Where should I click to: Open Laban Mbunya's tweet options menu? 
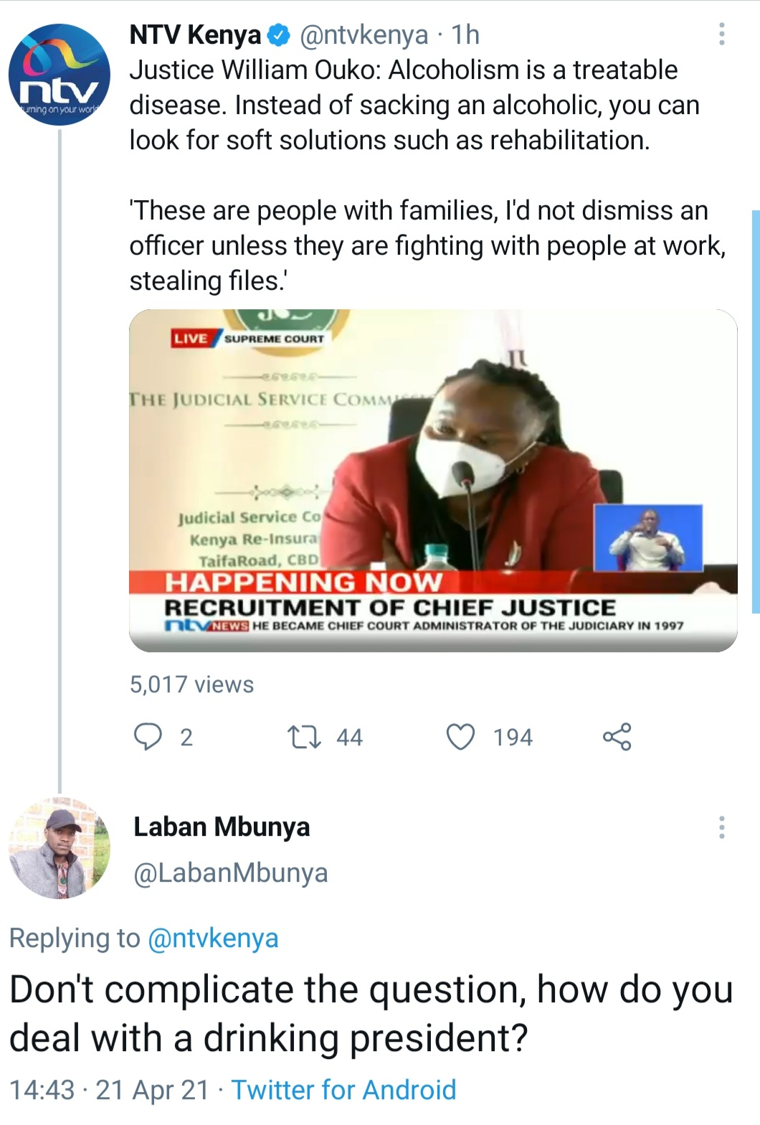pos(721,827)
